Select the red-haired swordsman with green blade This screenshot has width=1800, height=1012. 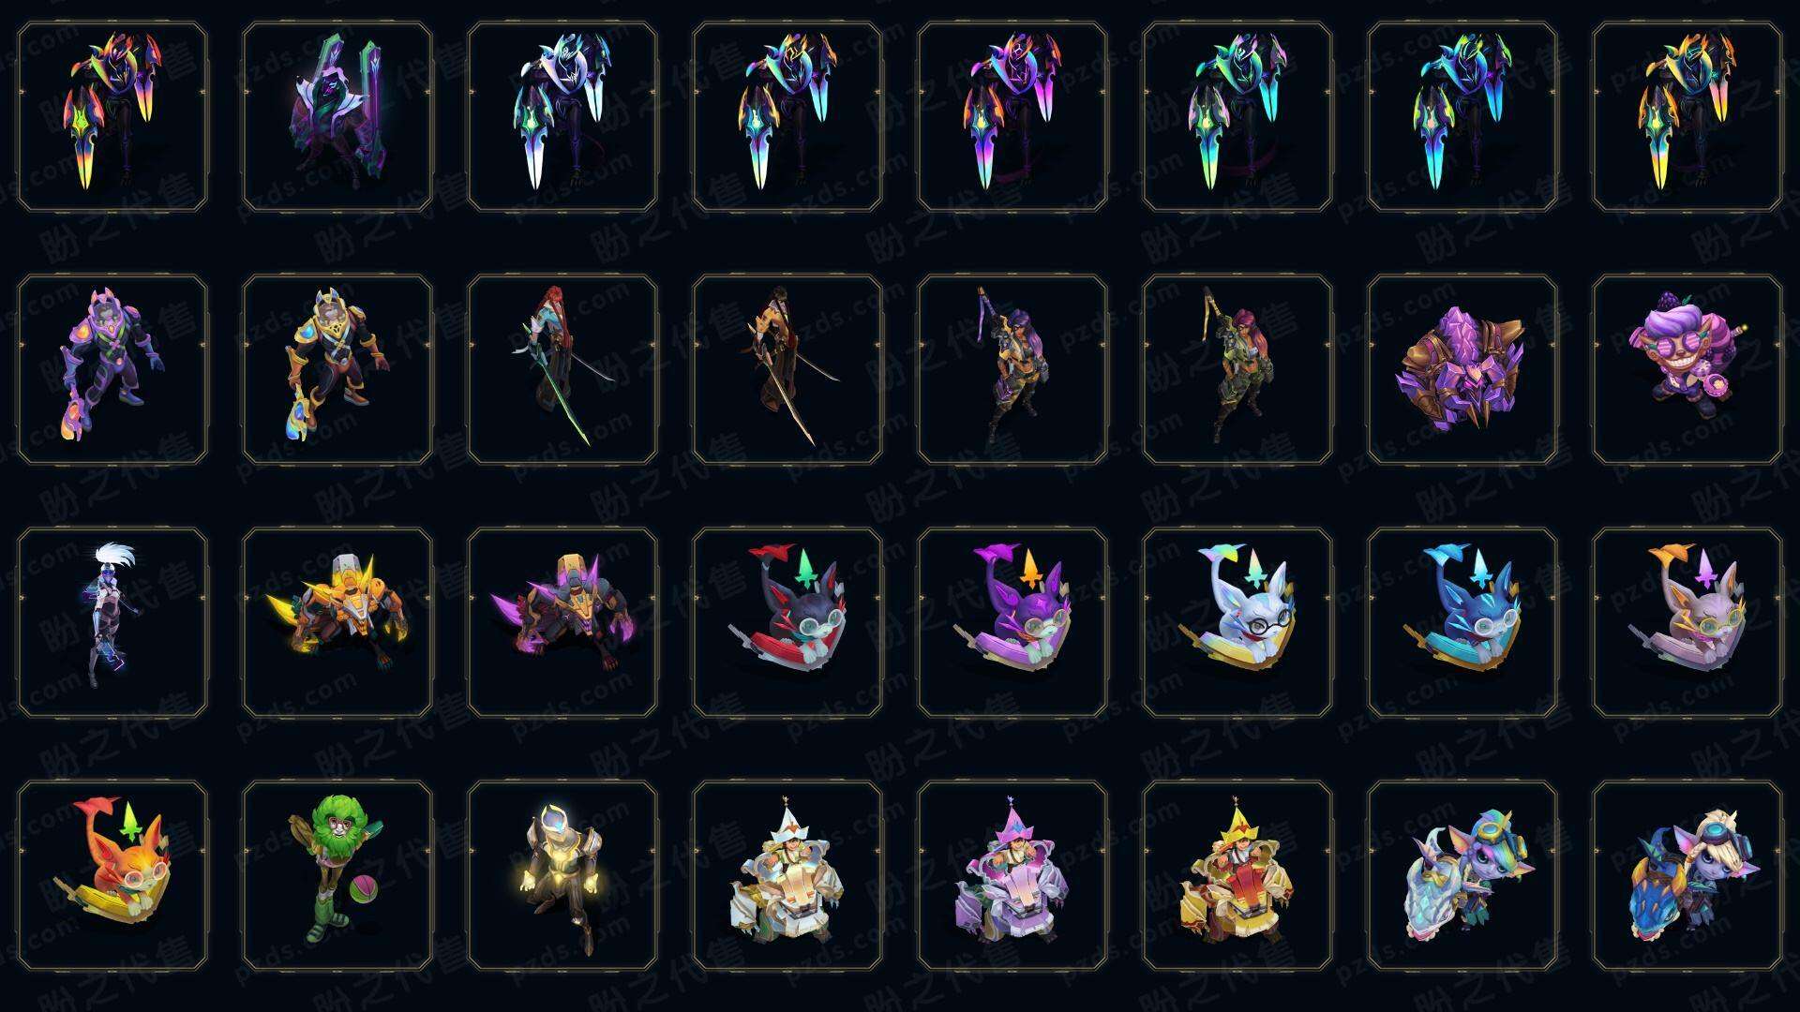pyautogui.click(x=562, y=369)
